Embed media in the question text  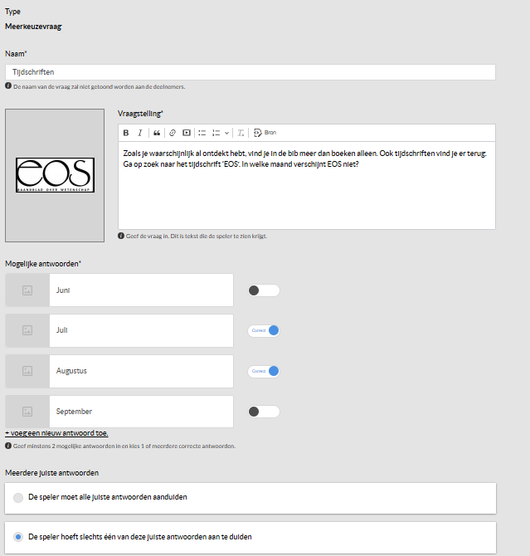(187, 133)
